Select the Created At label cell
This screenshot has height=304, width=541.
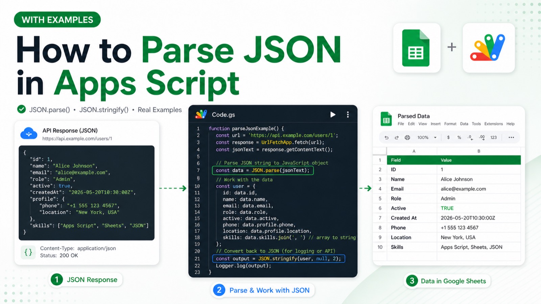(x=412, y=218)
